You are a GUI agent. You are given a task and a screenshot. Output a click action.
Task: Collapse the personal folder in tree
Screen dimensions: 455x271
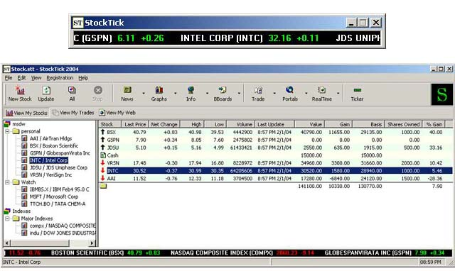(7, 131)
